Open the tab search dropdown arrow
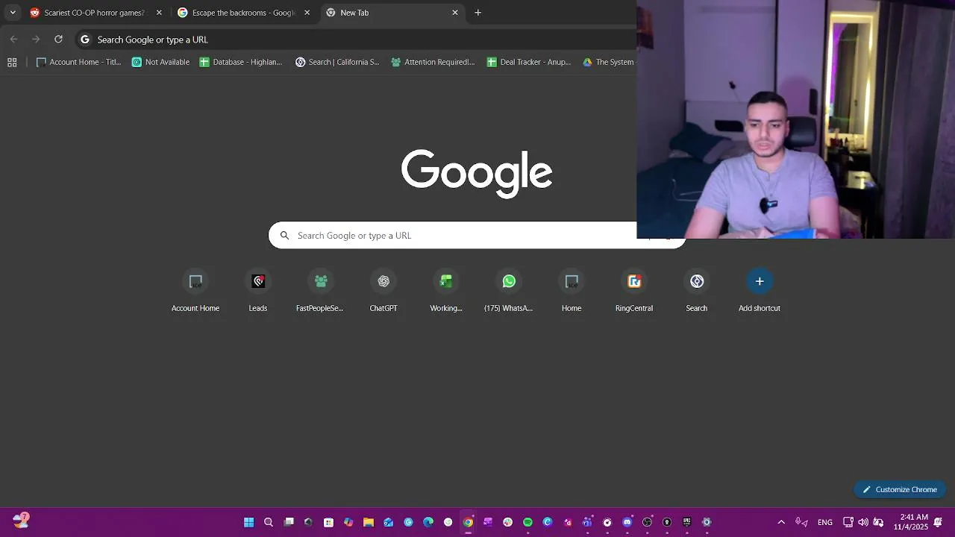Screen dimensions: 955x537 [13, 13]
